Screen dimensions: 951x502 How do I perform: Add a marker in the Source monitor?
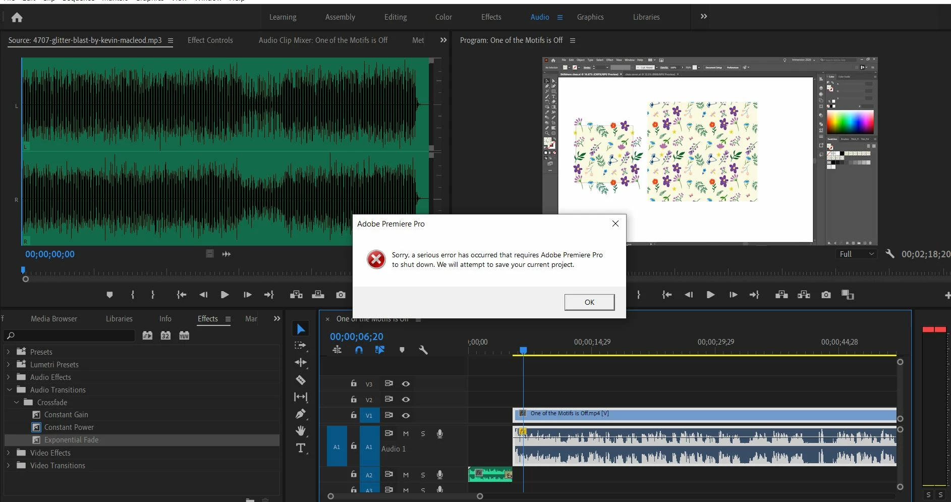tap(109, 295)
